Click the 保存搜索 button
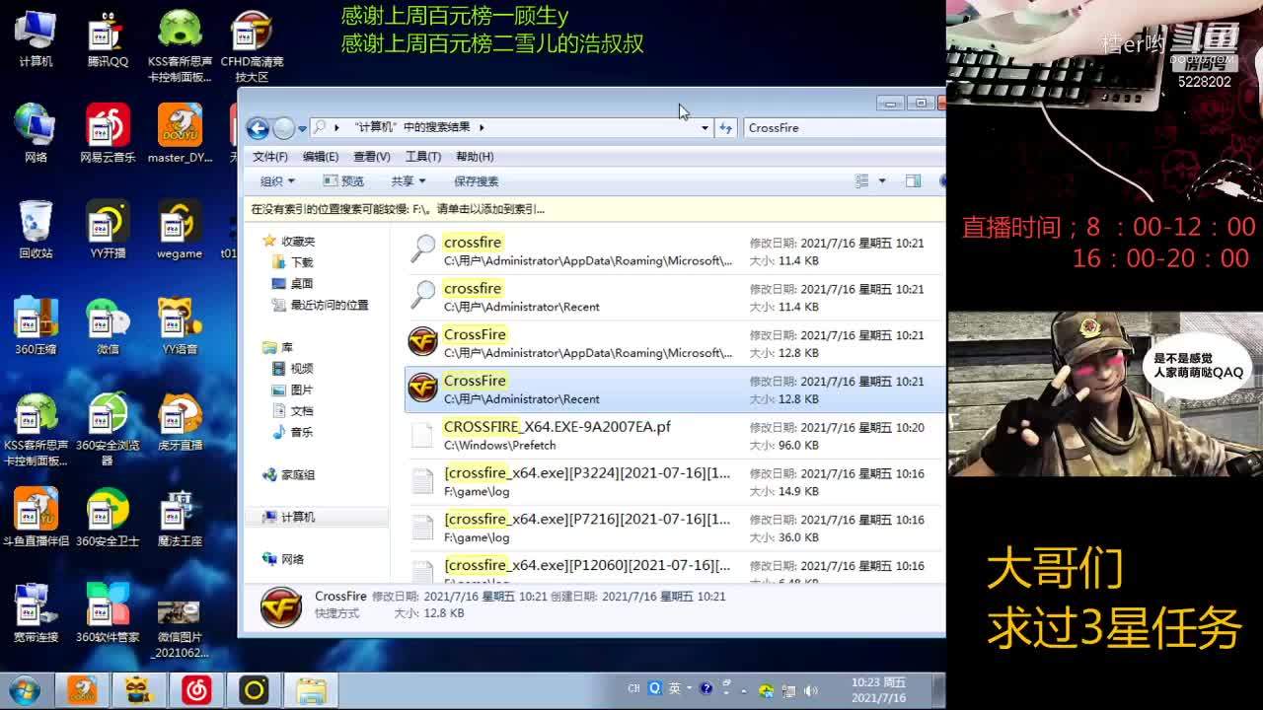This screenshot has height=710, width=1263. coord(476,181)
